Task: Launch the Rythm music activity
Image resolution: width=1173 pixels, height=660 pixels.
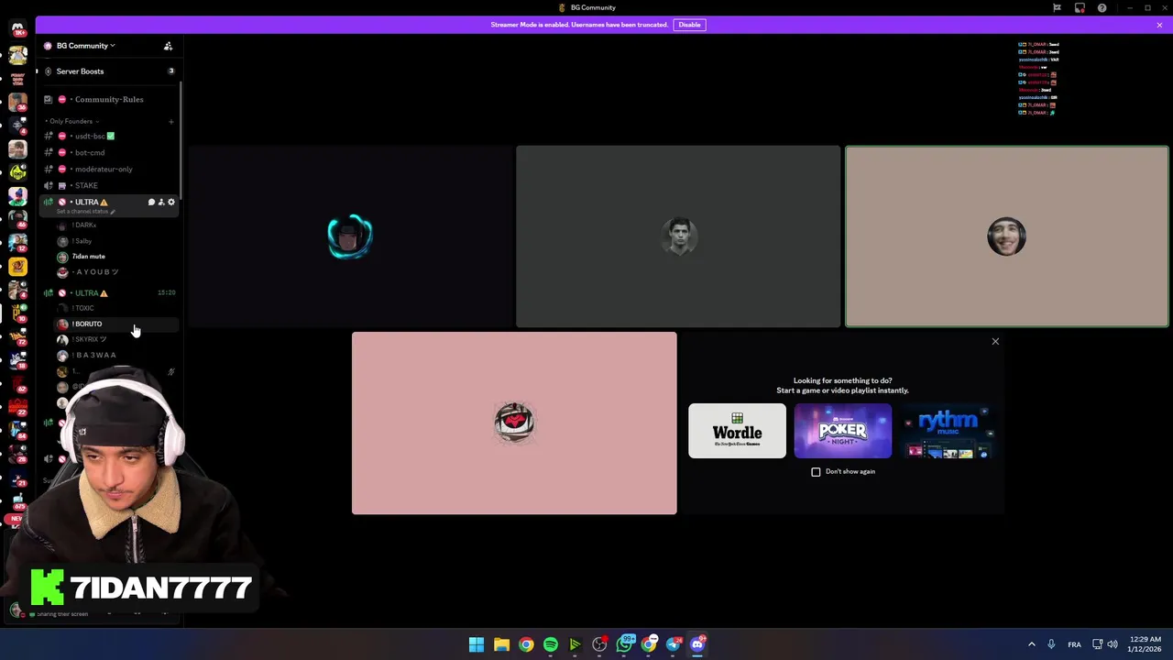Action: coord(947,431)
